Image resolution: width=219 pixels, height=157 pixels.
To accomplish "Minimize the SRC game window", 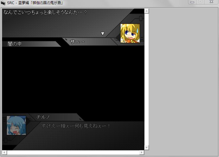I will coord(193,2).
